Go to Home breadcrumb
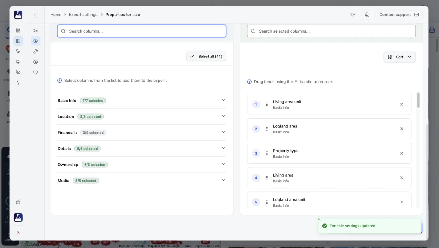The image size is (439, 248). [56, 15]
